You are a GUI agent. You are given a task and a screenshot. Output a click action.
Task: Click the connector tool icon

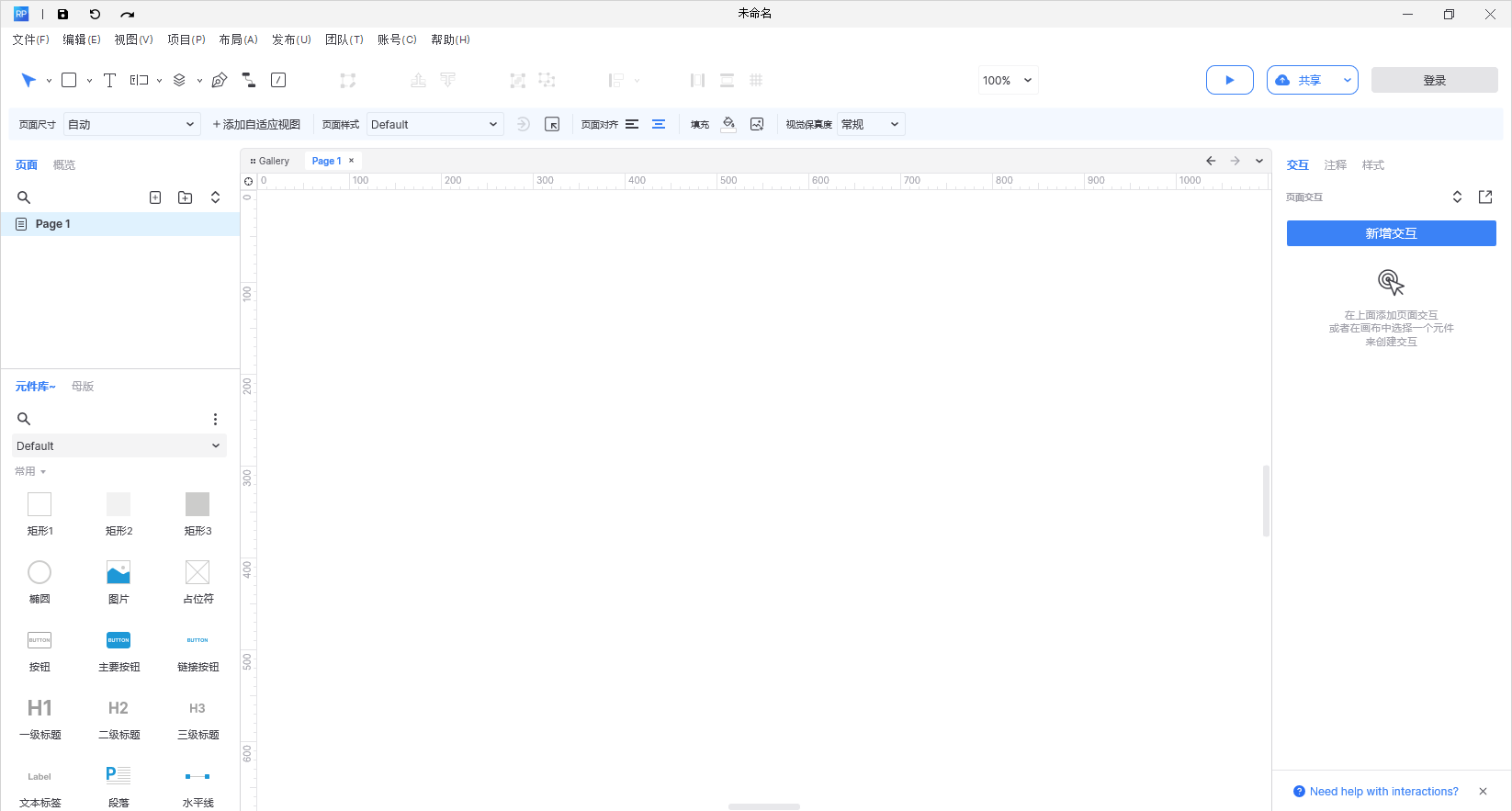[x=248, y=81]
